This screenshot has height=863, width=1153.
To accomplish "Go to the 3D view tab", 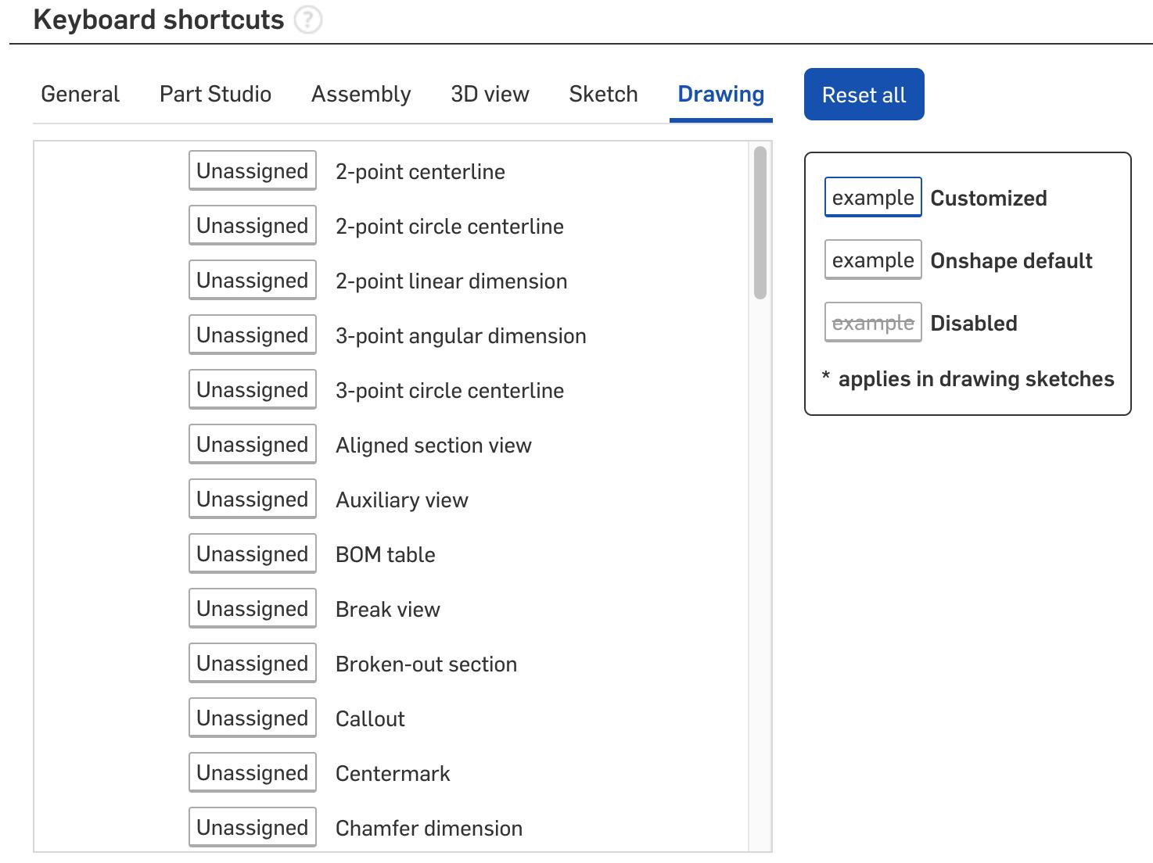I will (490, 95).
